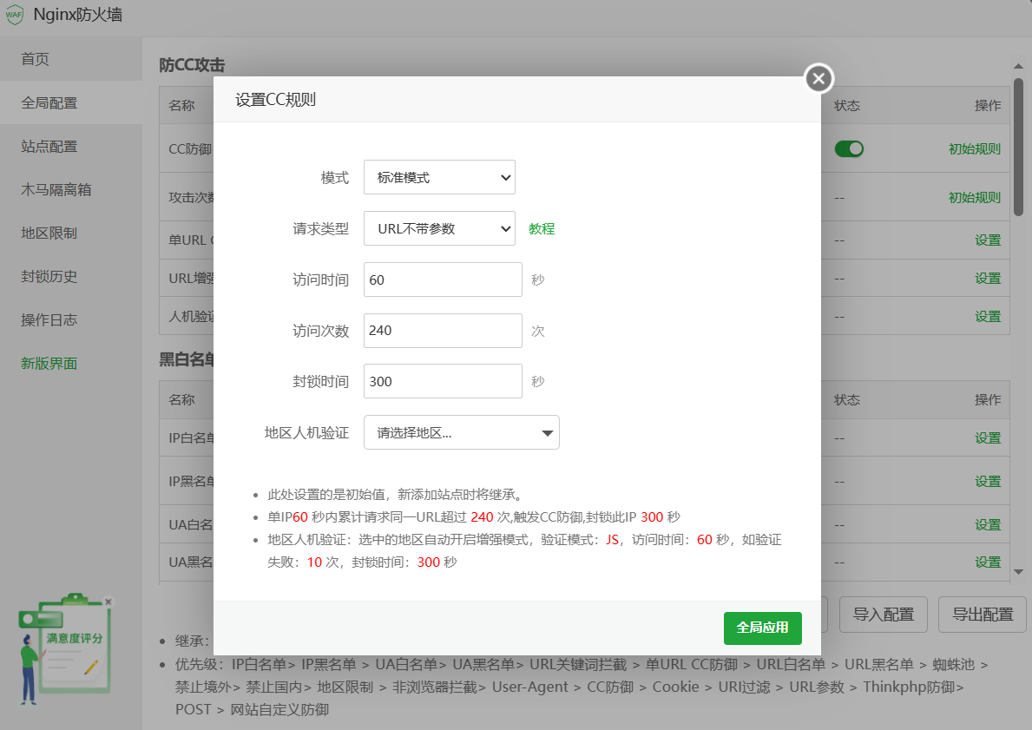Viewport: 1032px width, 730px height.
Task: Click the page scrollbar down arrow
Action: (1018, 572)
